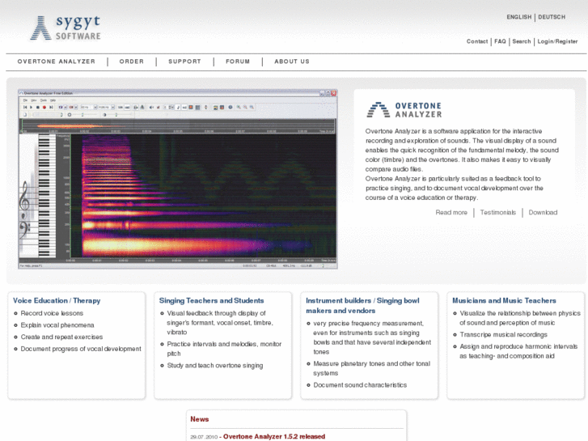
Task: Click the Overtone Analyzer description paragraph
Action: [x=462, y=164]
